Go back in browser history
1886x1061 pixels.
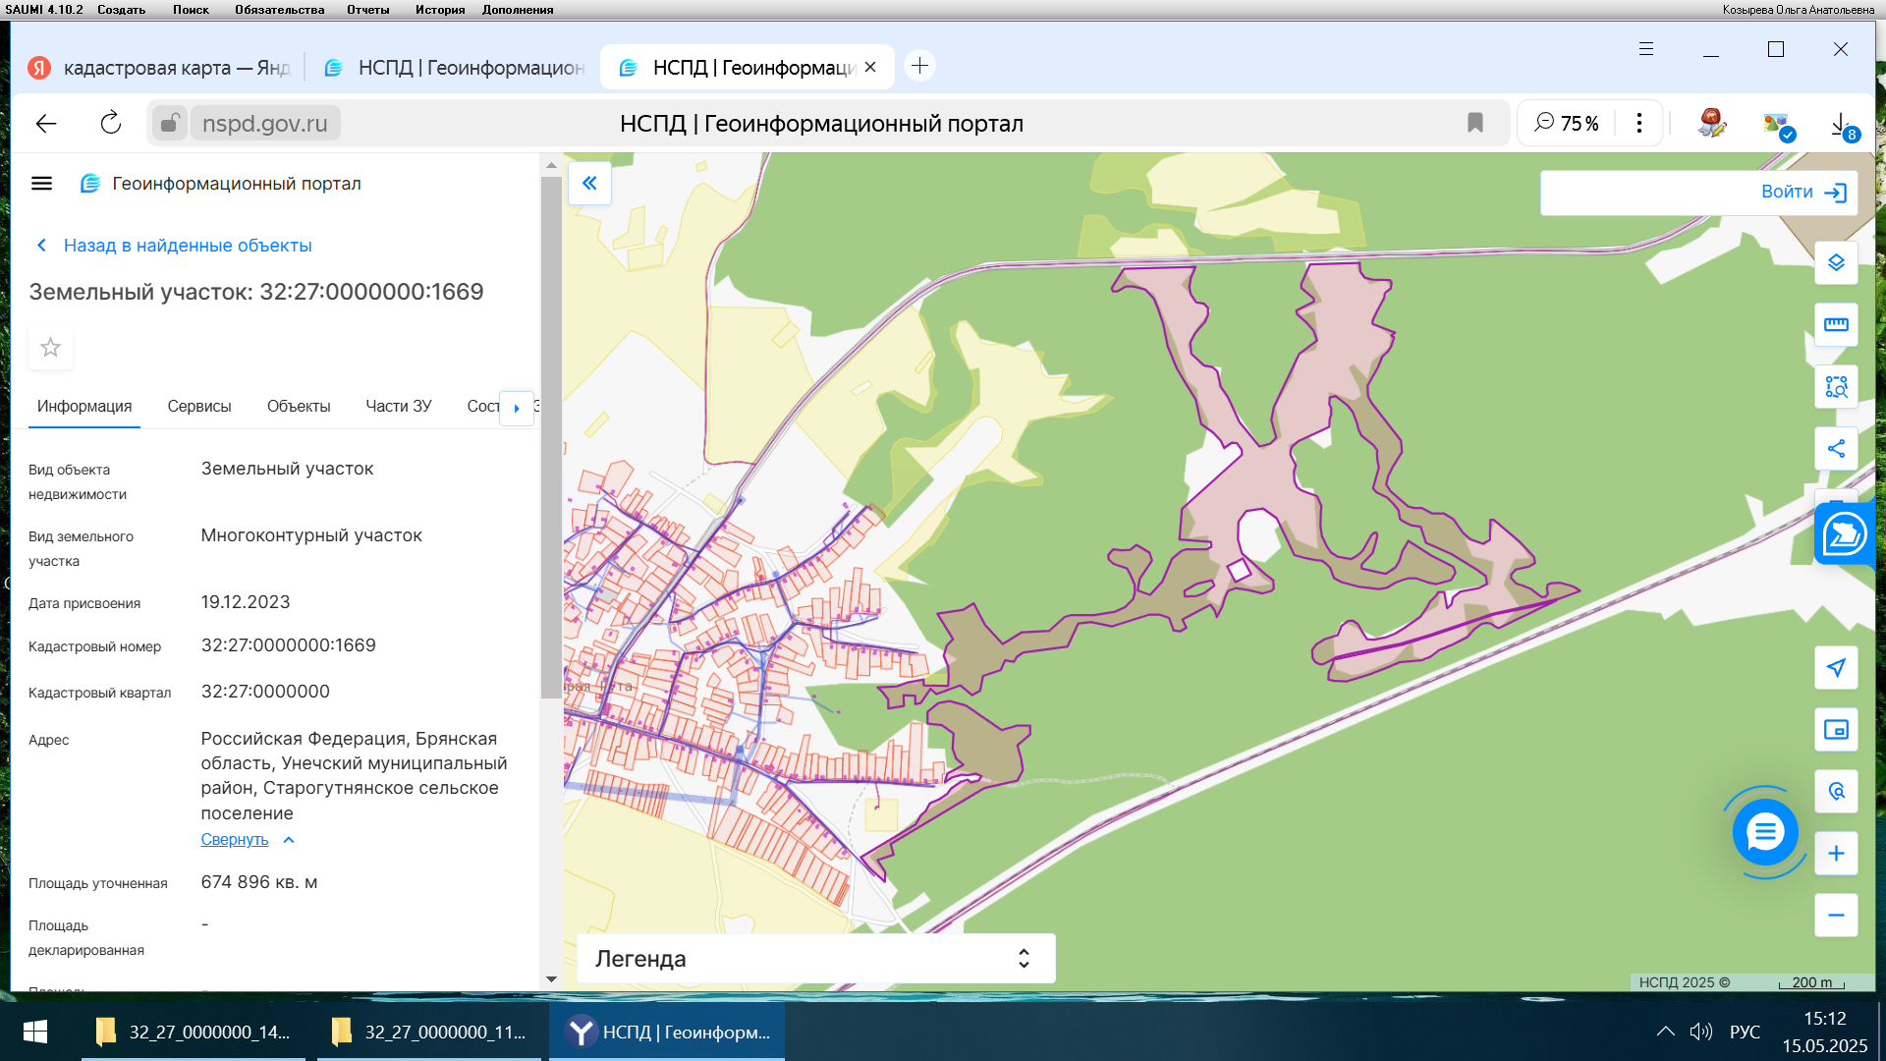[46, 123]
